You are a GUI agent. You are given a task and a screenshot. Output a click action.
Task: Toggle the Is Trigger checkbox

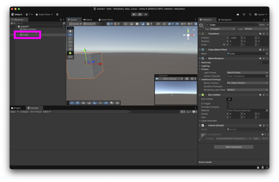pyautogui.click(x=228, y=104)
